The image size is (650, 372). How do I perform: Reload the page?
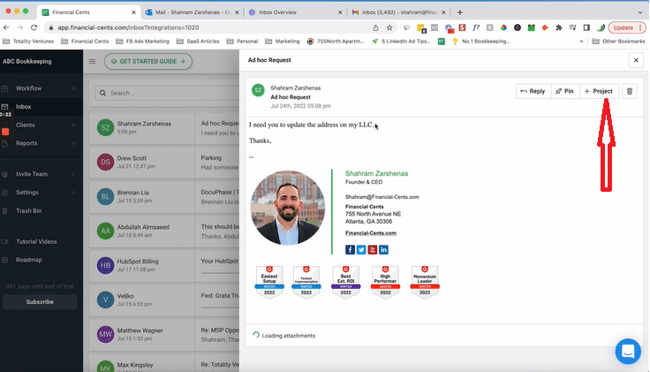pyautogui.click(x=34, y=27)
